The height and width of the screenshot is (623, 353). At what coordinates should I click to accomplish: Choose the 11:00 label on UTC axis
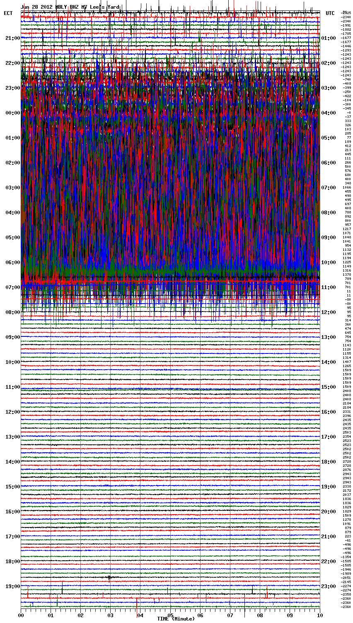click(328, 287)
